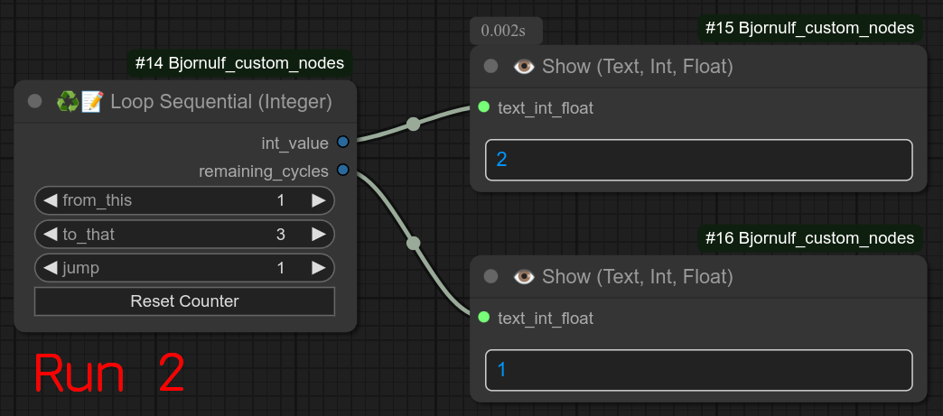Toggle collapse dot on lower Show node
Image resolution: width=943 pixels, height=416 pixels.
click(491, 276)
